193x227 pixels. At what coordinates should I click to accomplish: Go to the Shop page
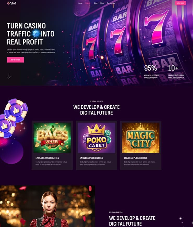pyautogui.click(x=102, y=3)
